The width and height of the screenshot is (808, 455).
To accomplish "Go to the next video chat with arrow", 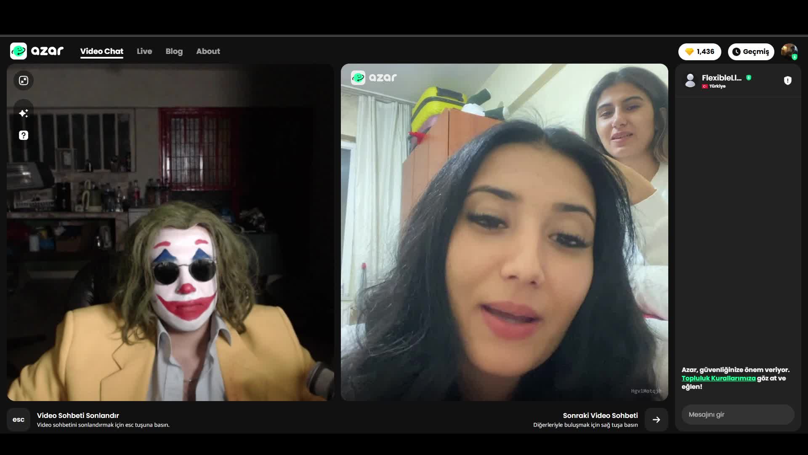I will pos(656,420).
